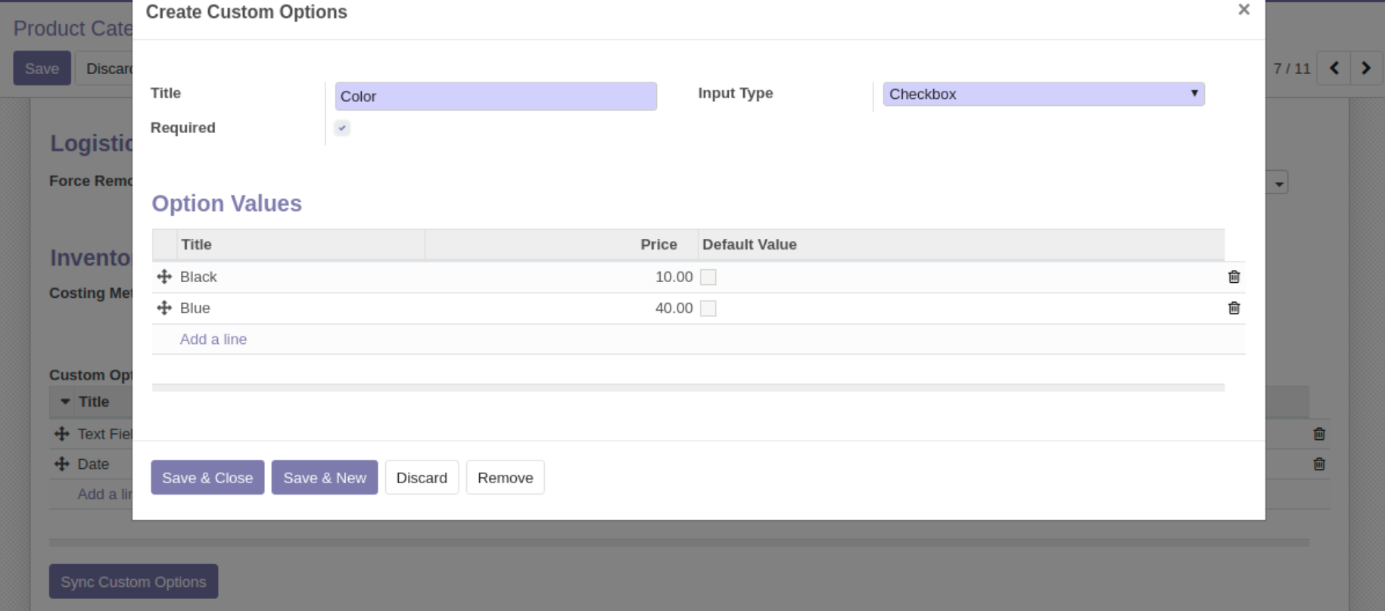The image size is (1385, 611).
Task: Click the Title input field
Action: [x=496, y=97]
